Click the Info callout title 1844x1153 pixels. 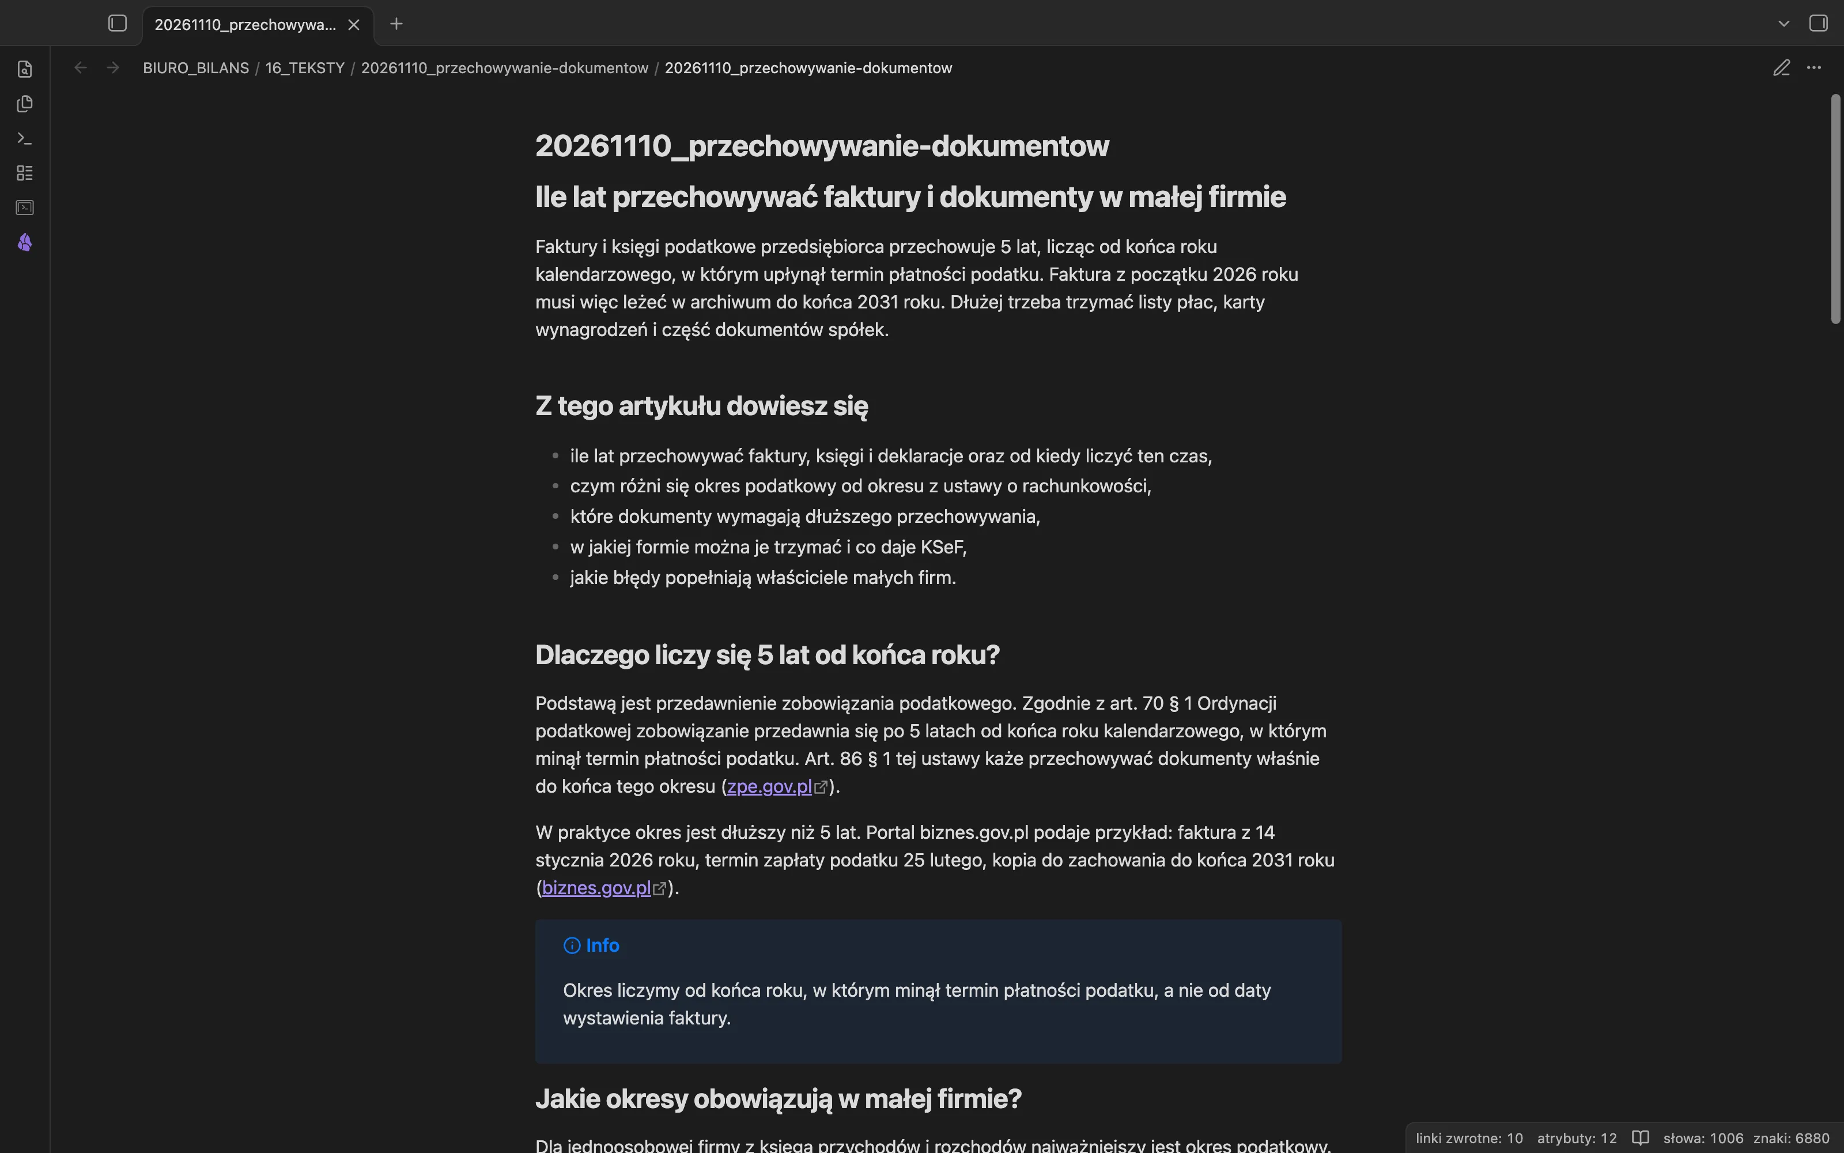602,945
